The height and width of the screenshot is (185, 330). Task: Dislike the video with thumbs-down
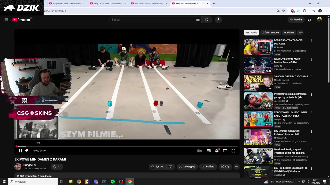pyautogui.click(x=170, y=166)
